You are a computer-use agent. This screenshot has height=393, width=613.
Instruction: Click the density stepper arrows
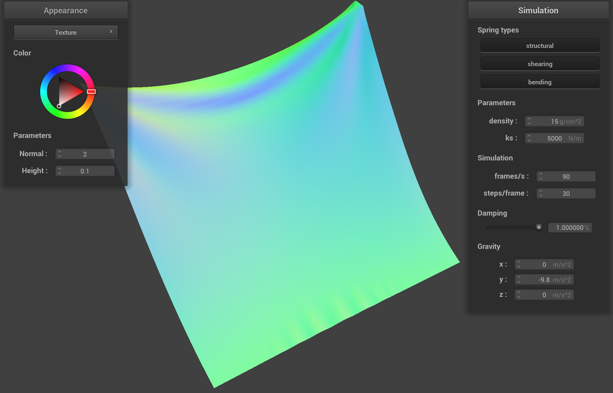[x=529, y=121]
